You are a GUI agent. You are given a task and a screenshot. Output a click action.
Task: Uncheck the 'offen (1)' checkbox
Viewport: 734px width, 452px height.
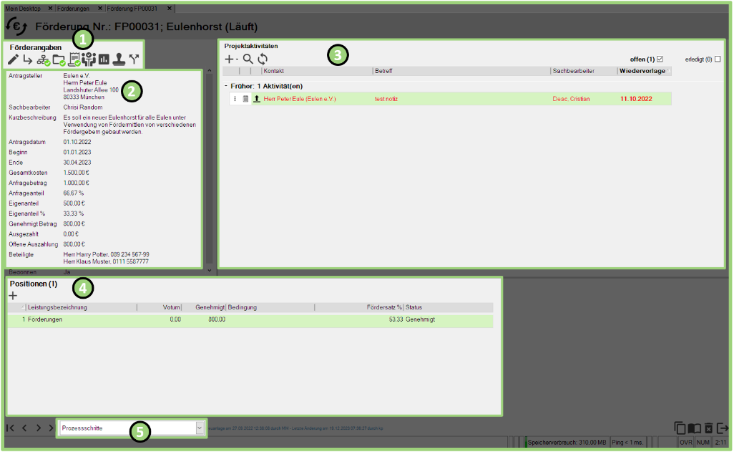pyautogui.click(x=660, y=59)
